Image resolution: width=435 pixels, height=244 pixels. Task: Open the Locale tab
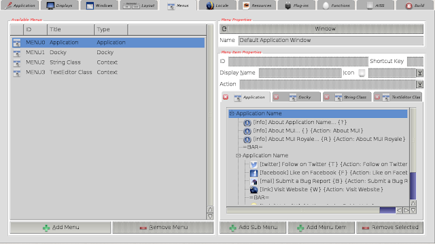pyautogui.click(x=217, y=5)
